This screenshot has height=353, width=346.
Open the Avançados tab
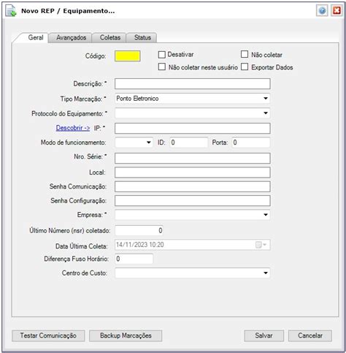[71, 38]
